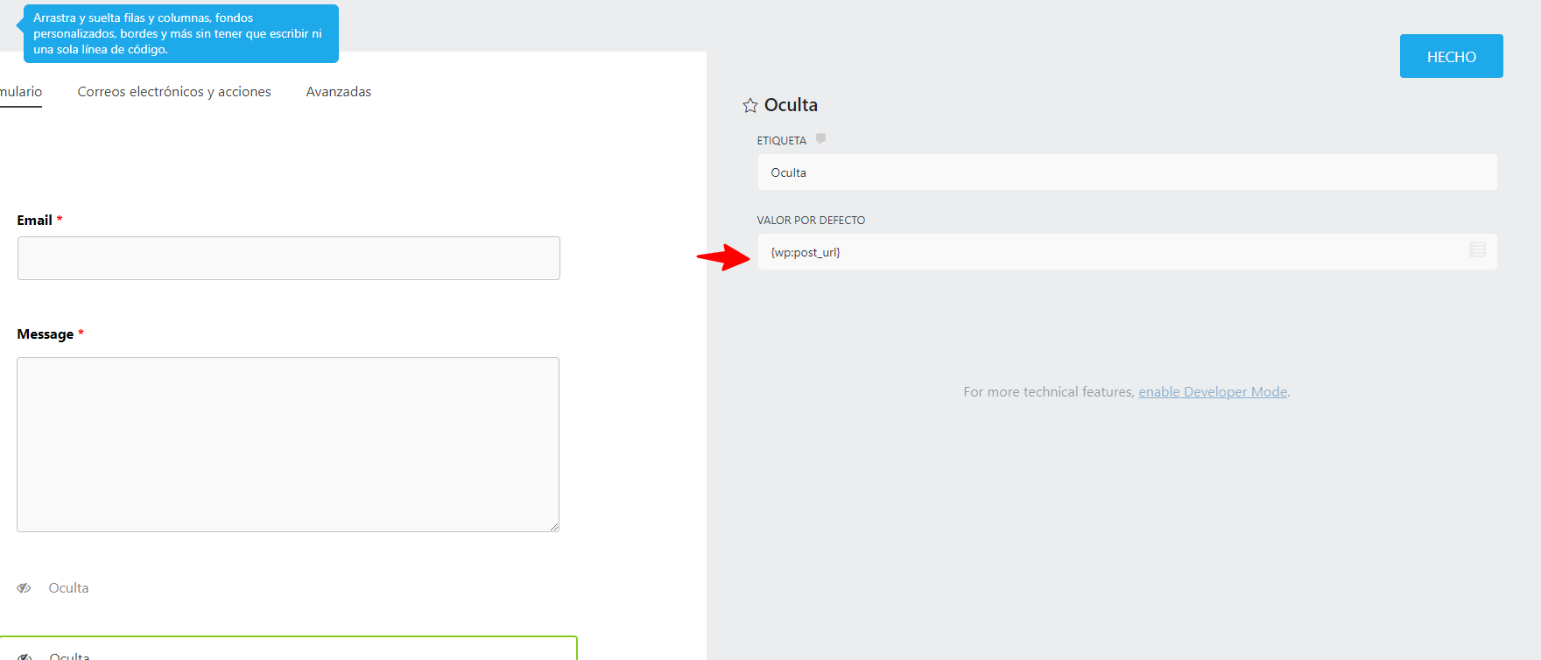This screenshot has height=660, width=1541.
Task: Select the green-outlined Oculta field
Action: coord(289,649)
